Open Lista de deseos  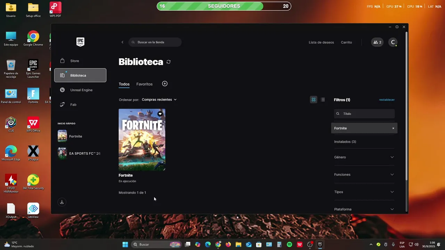point(321,42)
